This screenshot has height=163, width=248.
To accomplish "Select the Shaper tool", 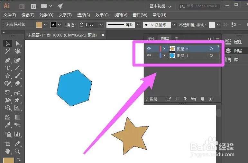I will (8, 83).
